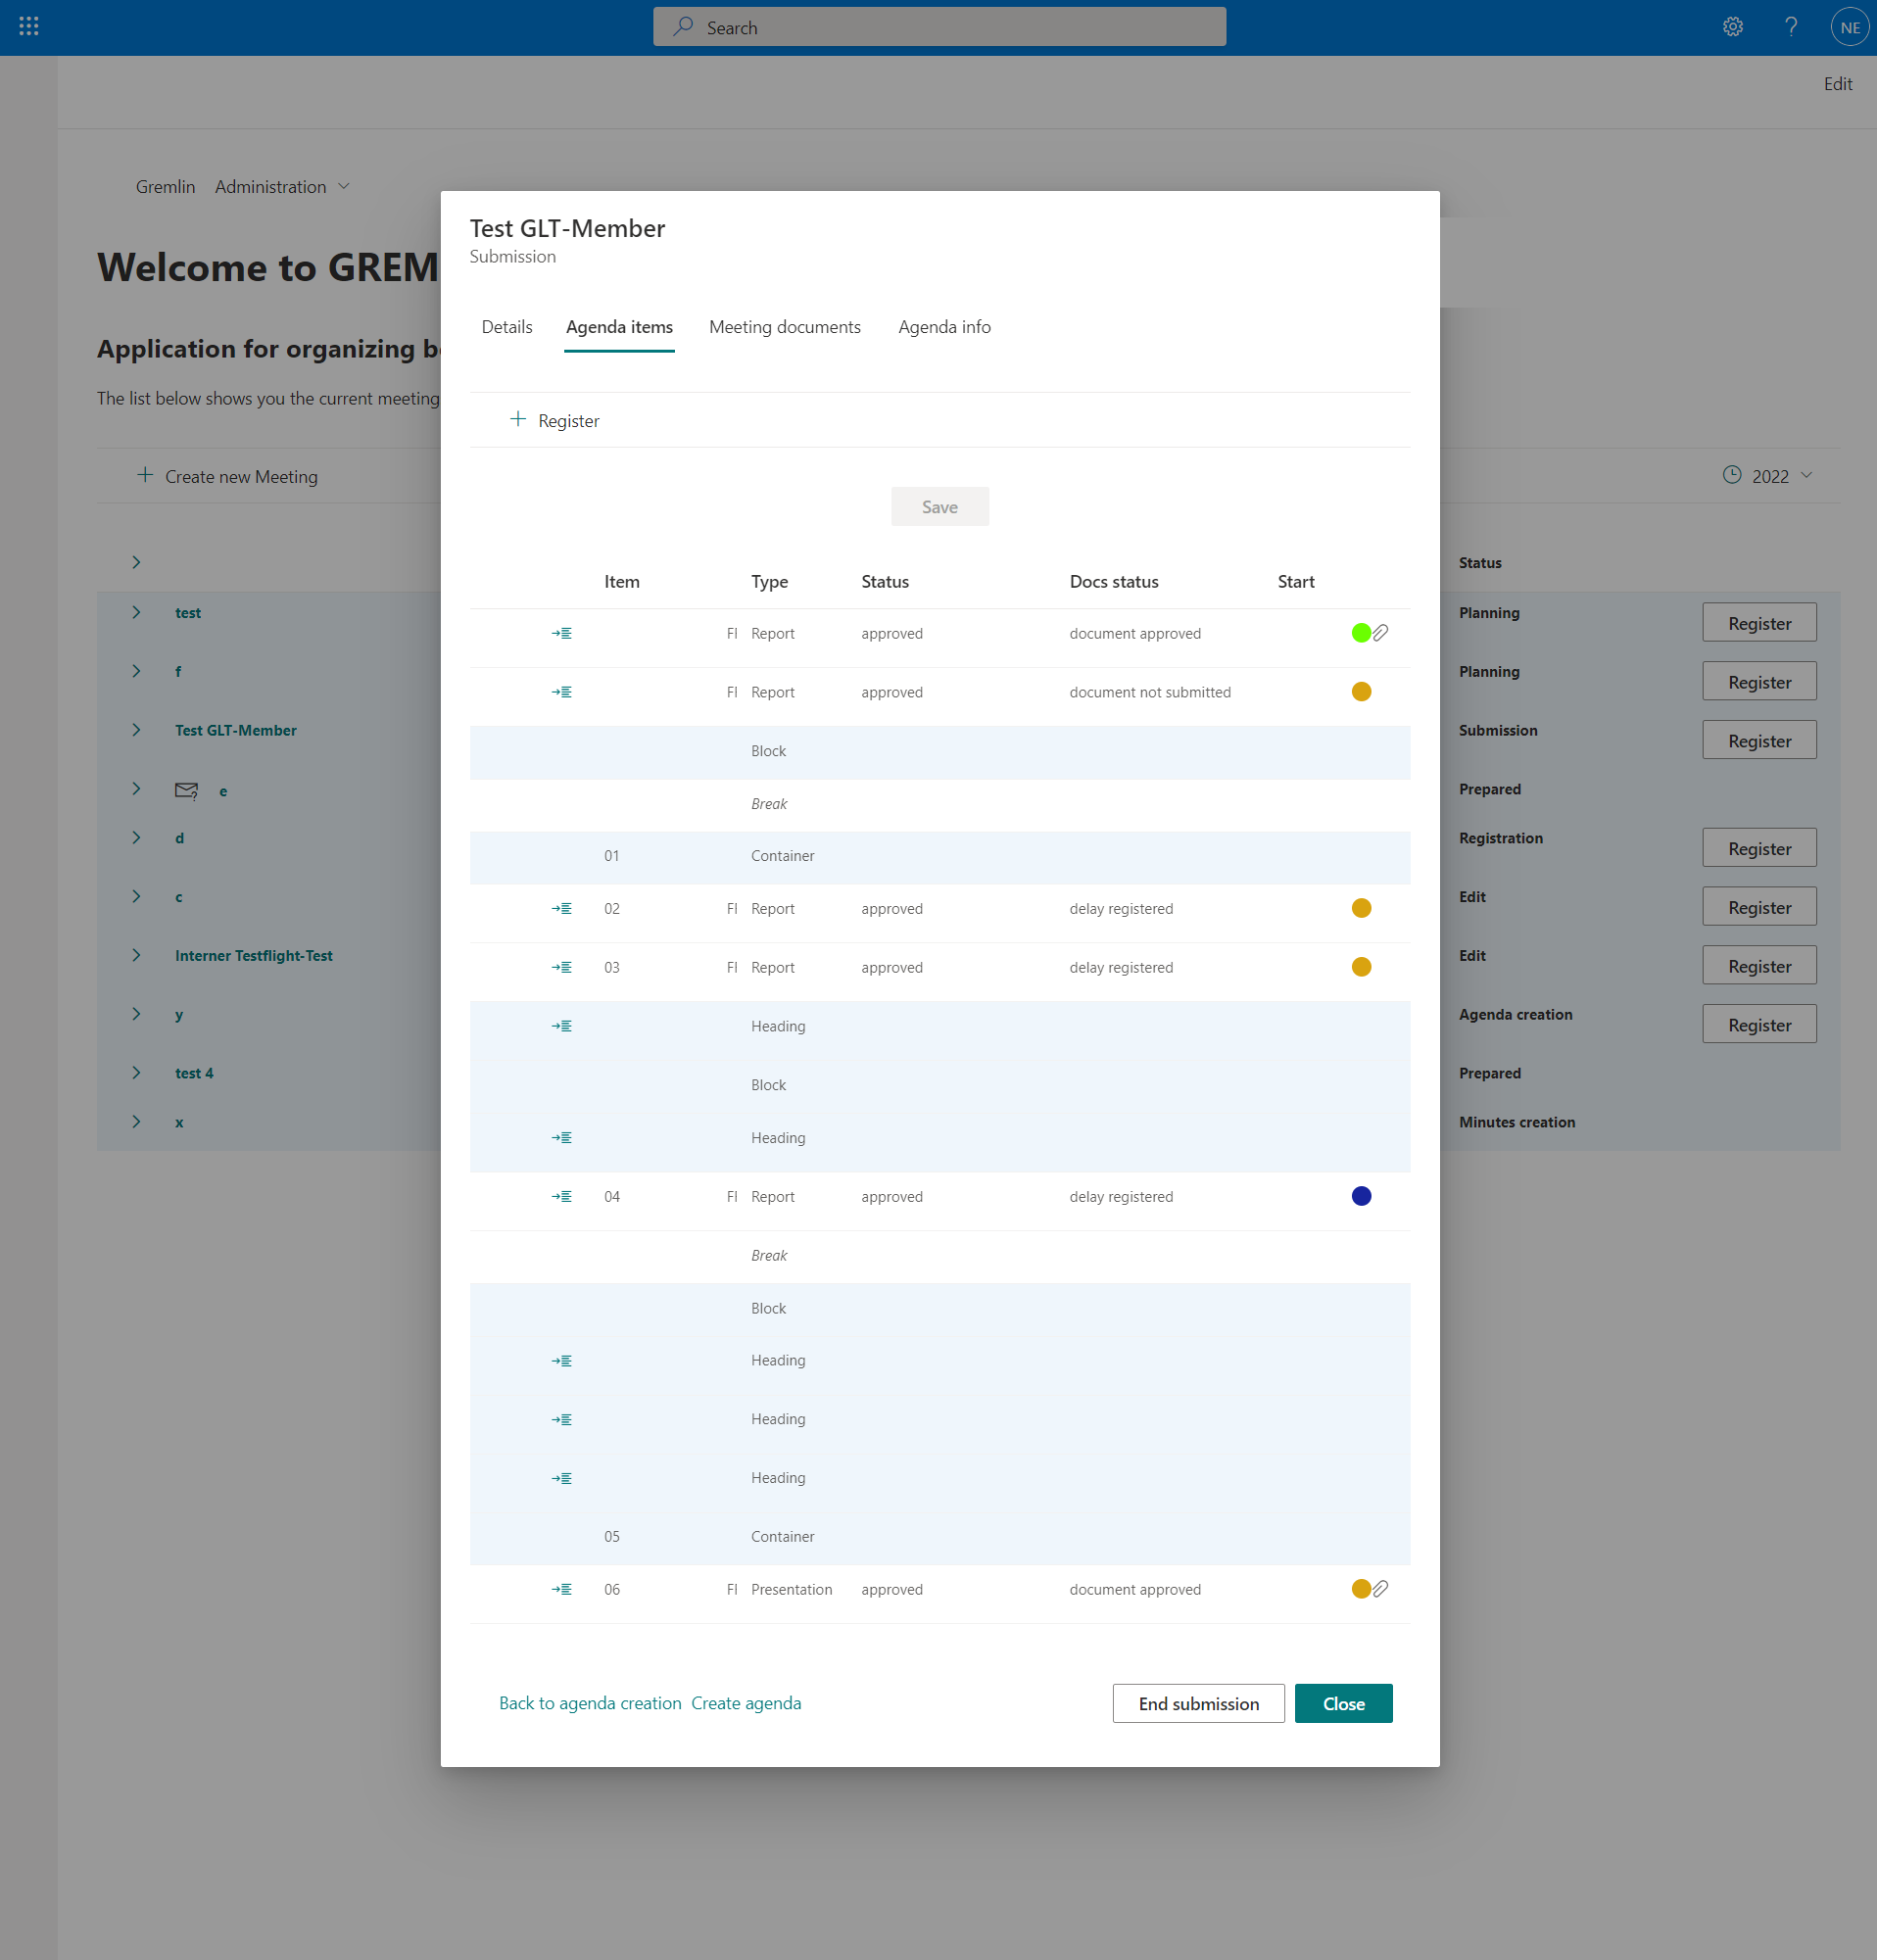Click the End submission button
Viewport: 1877px width, 1960px height.
(x=1197, y=1703)
